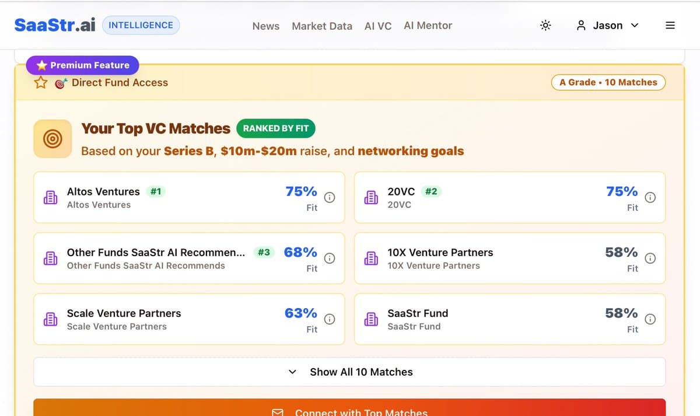Screen dimensions: 700x416
Task: Open the SaaStr.ai home logo
Action: pyautogui.click(x=54, y=25)
